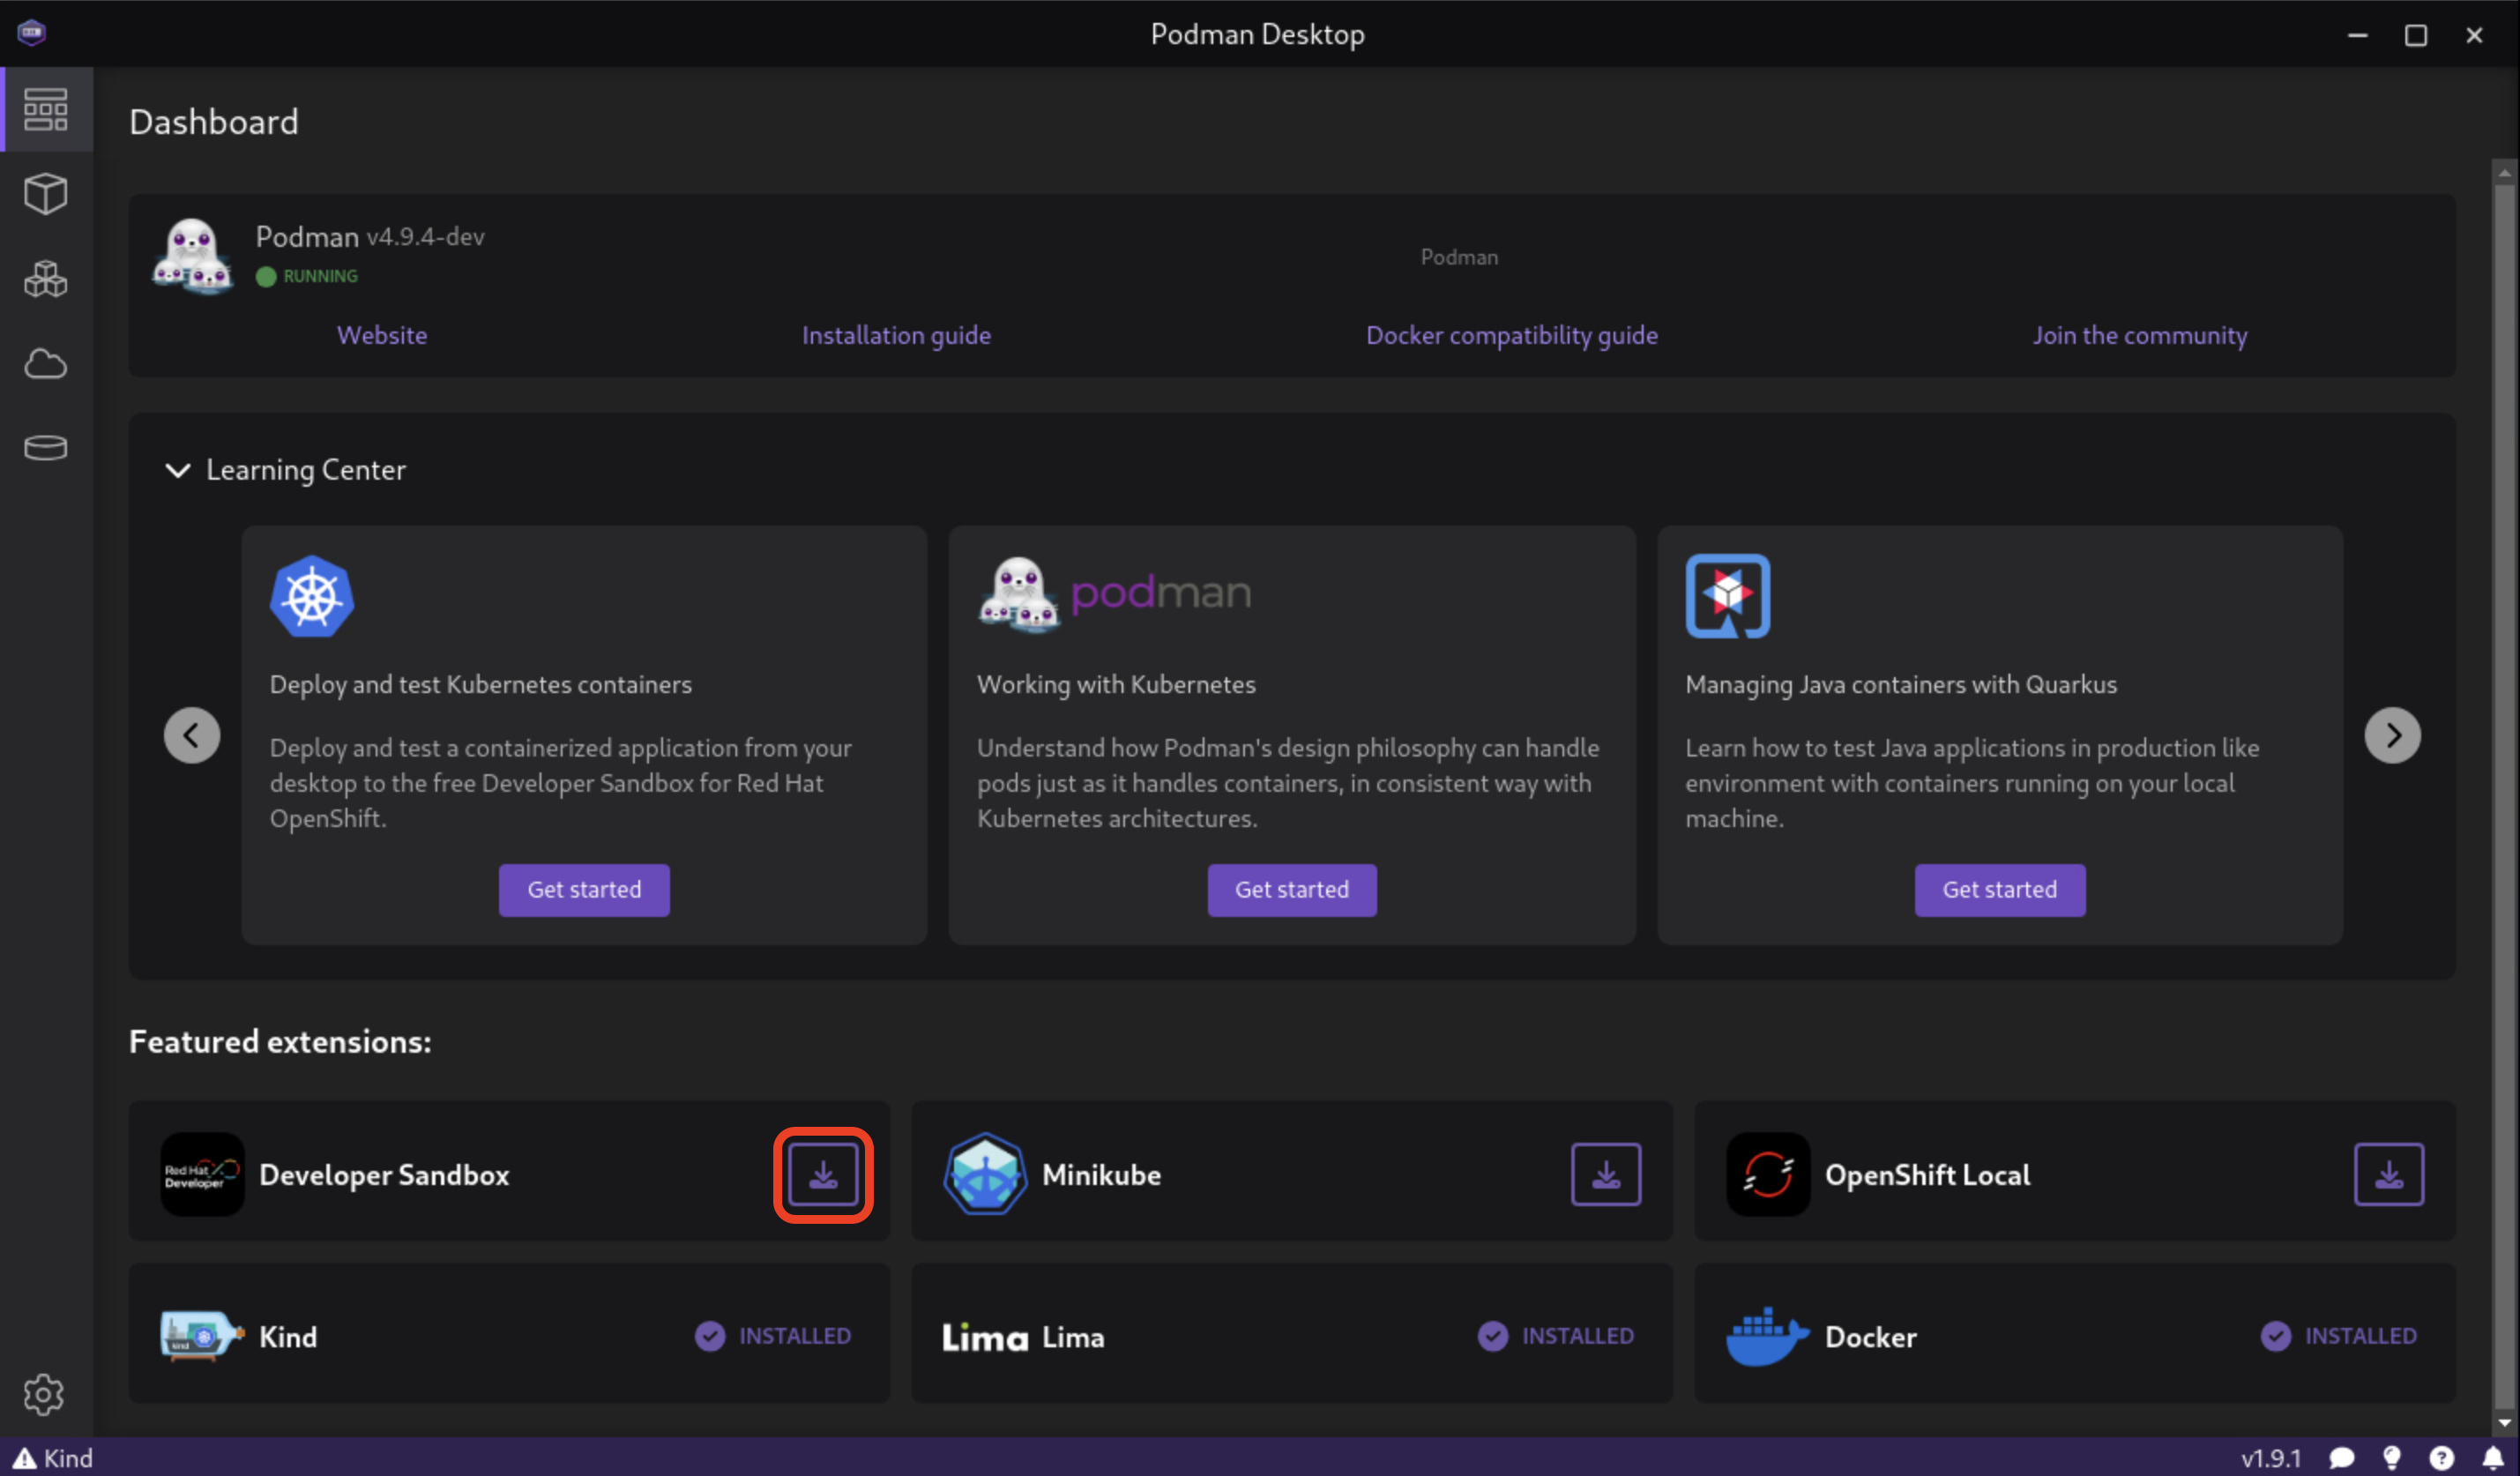Open the Images cloud sidebar icon
This screenshot has width=2520, height=1476.
(x=46, y=364)
